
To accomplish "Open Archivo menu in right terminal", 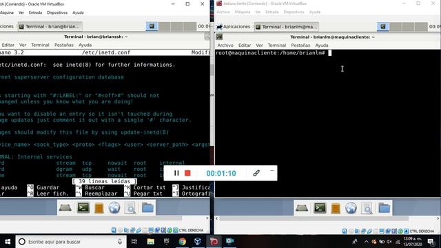I will (x=225, y=45).
